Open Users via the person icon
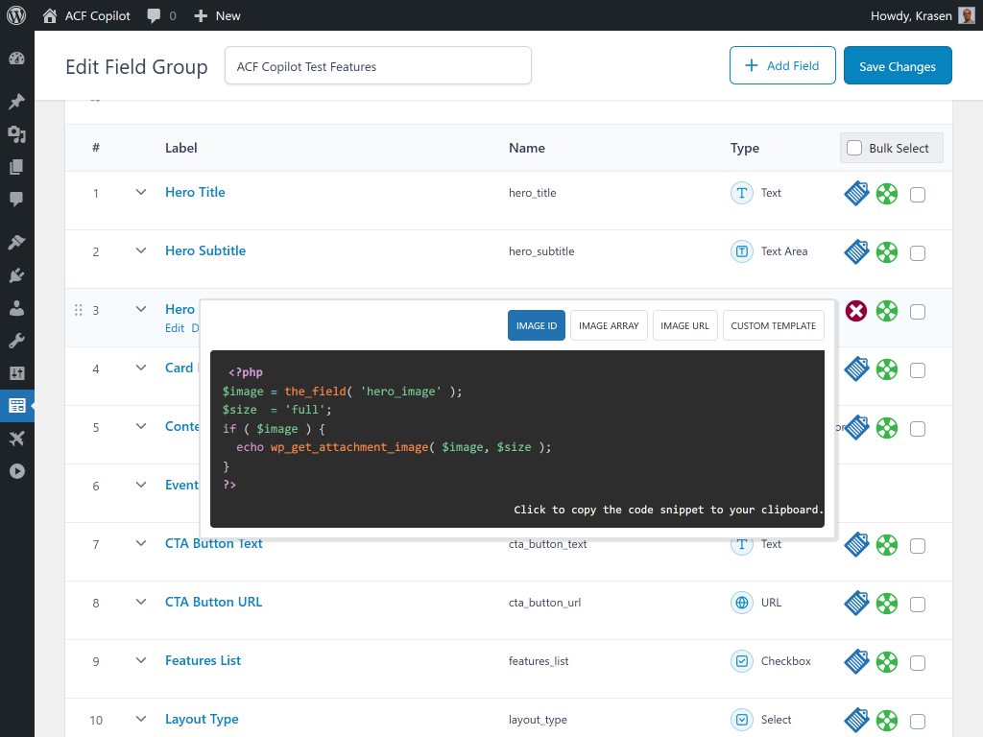Viewport: 983px width, 737px height. pos(16,308)
